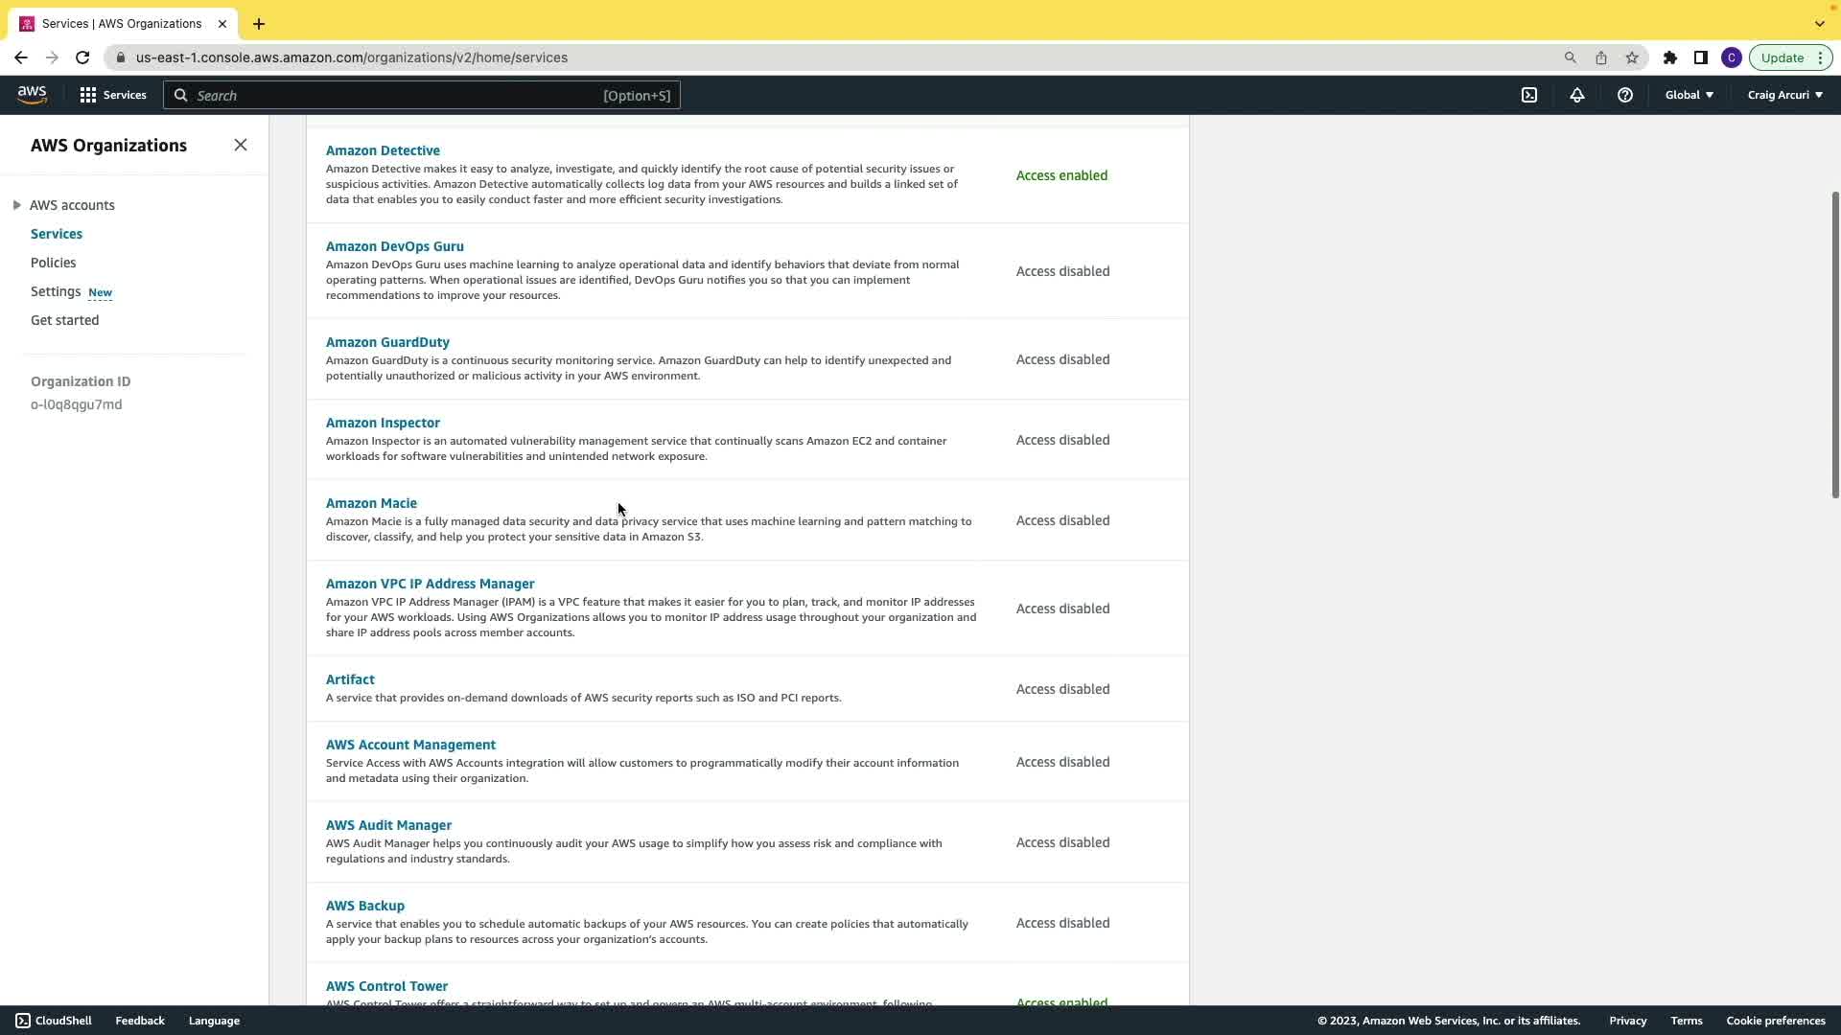
Task: Click the page vertical scrollbar
Action: [1834, 345]
